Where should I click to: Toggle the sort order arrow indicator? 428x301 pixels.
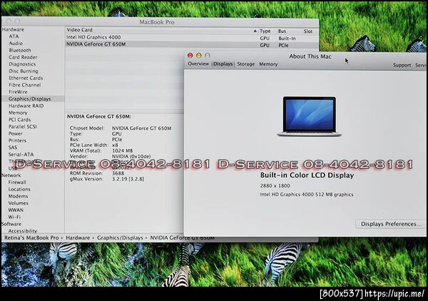[255, 31]
